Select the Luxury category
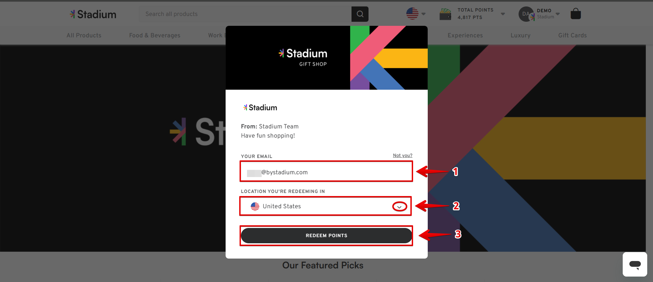This screenshot has height=282, width=653. click(x=520, y=35)
